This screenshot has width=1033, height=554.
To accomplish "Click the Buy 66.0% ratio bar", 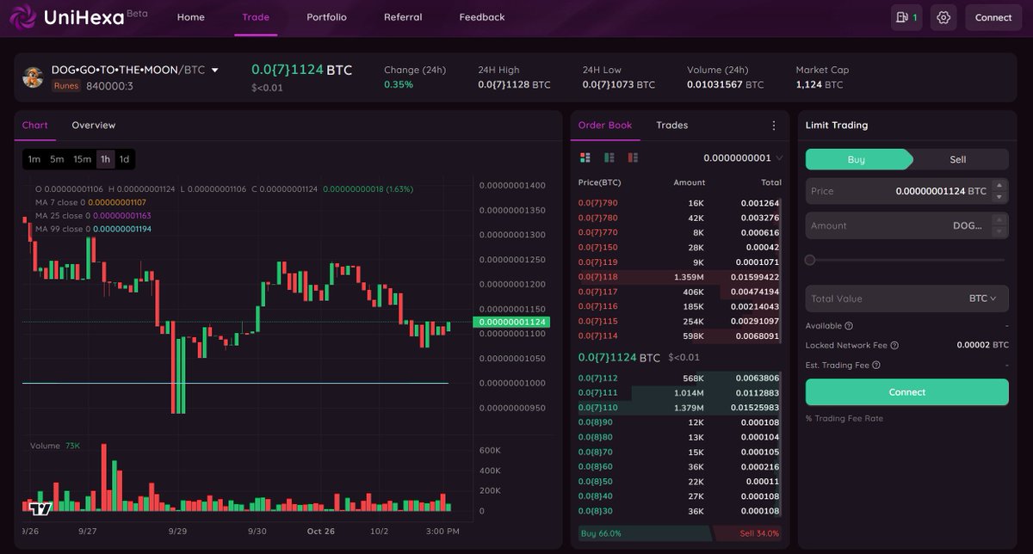I will (645, 533).
